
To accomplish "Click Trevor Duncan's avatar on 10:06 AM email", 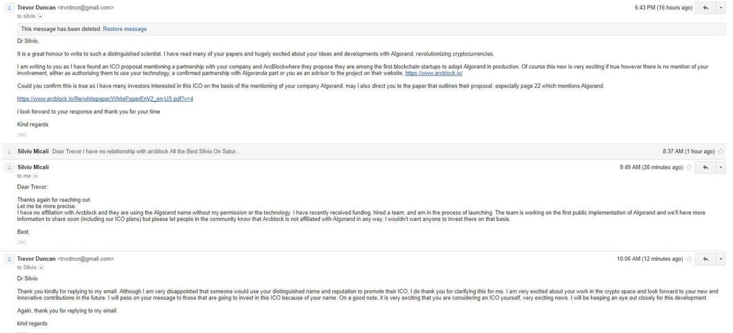I will pyautogui.click(x=9, y=259).
